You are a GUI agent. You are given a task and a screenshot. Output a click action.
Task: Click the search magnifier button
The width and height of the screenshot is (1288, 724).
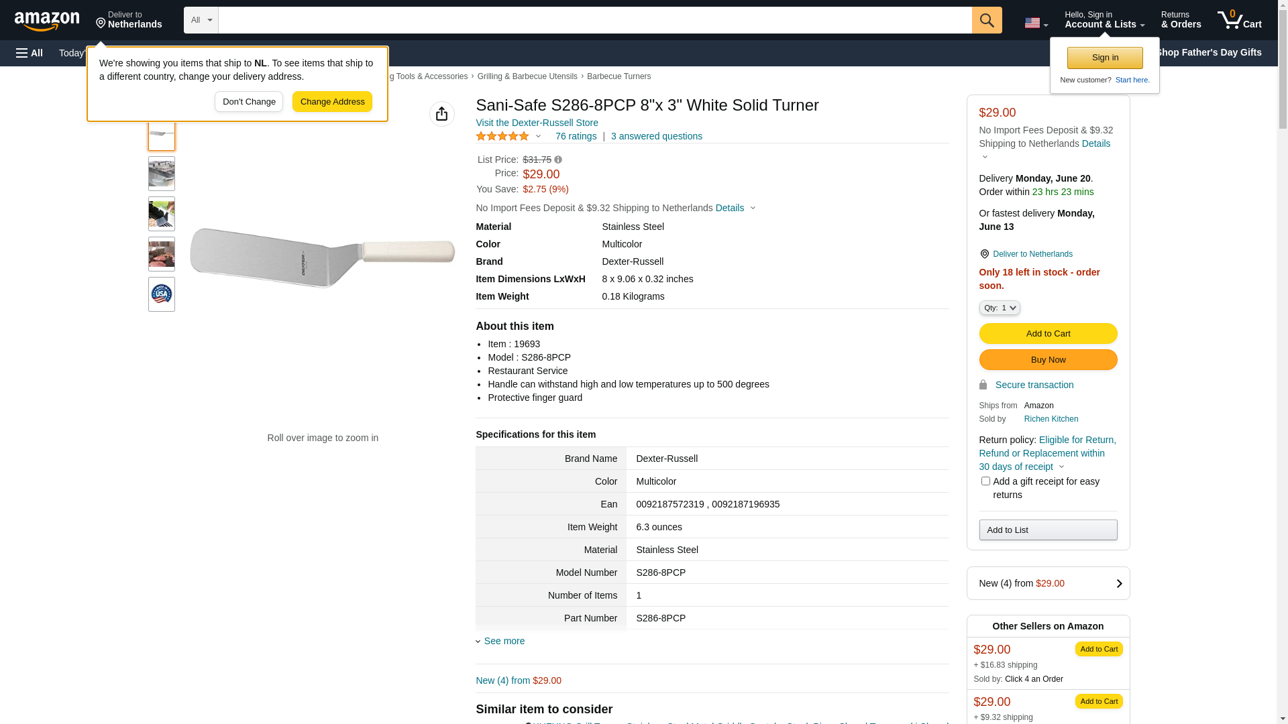click(x=986, y=20)
